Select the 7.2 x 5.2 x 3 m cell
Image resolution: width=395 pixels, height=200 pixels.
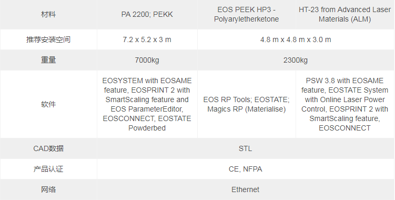147,39
